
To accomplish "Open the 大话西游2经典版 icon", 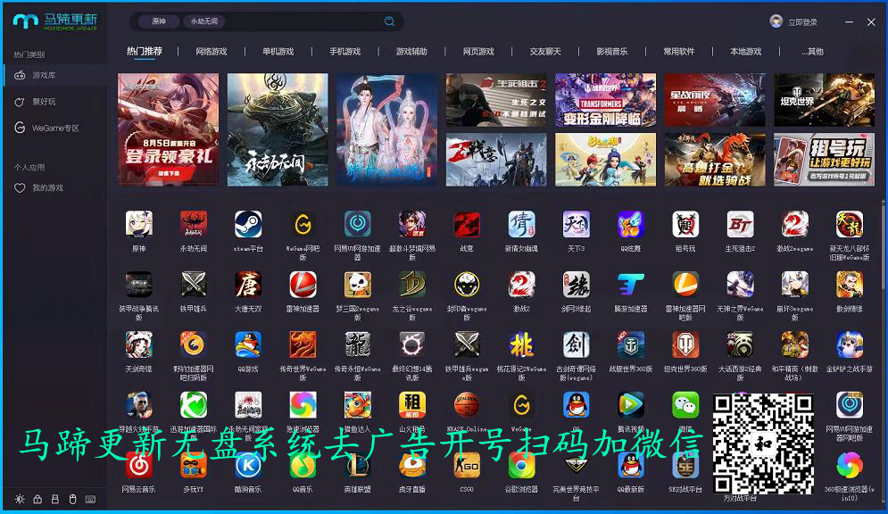I will pyautogui.click(x=740, y=344).
